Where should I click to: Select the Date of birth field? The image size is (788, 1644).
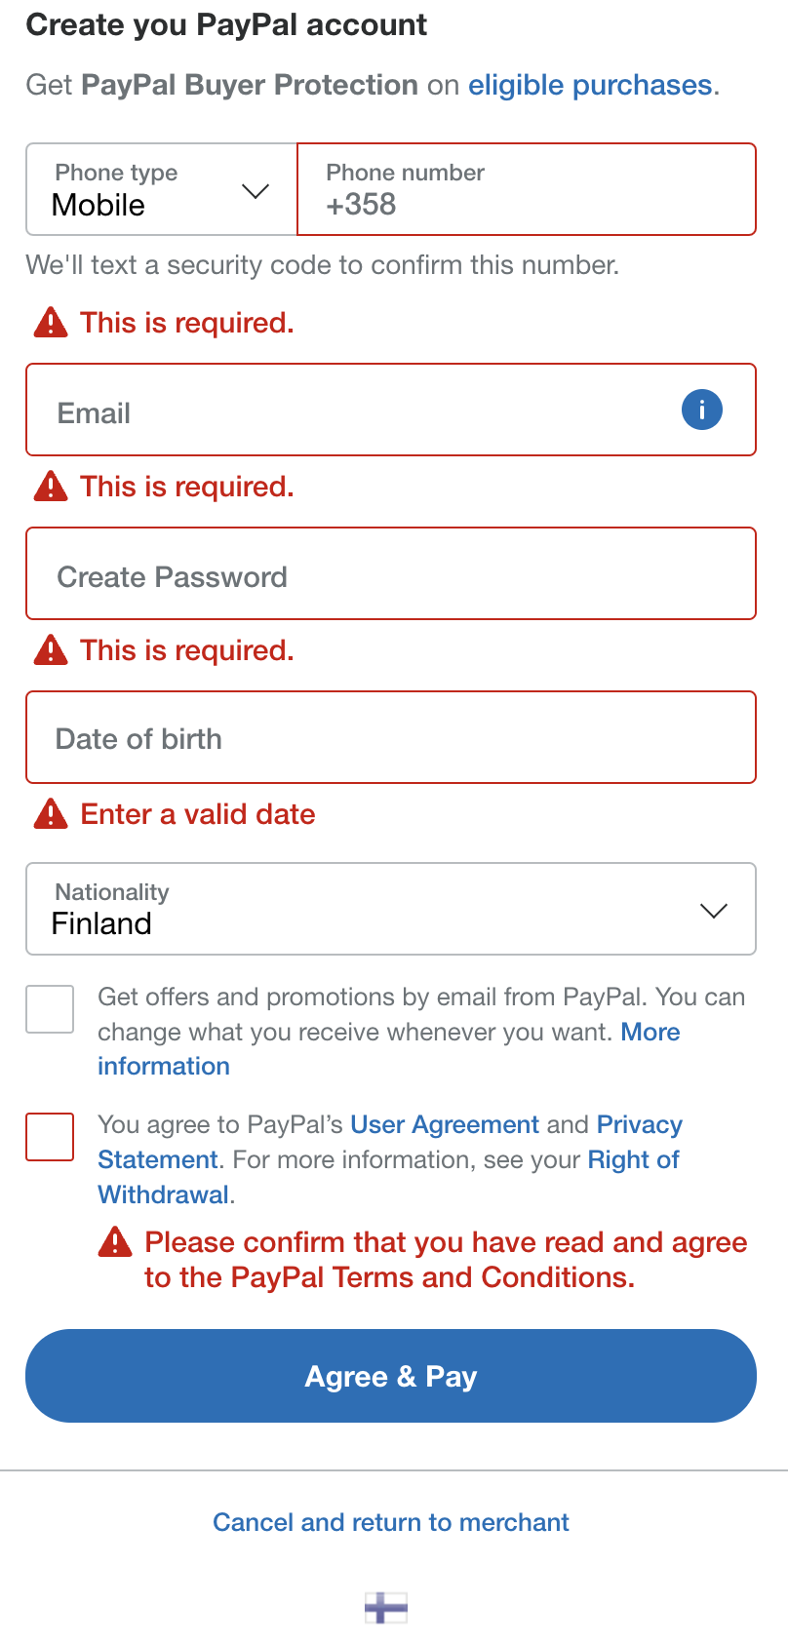pos(390,738)
